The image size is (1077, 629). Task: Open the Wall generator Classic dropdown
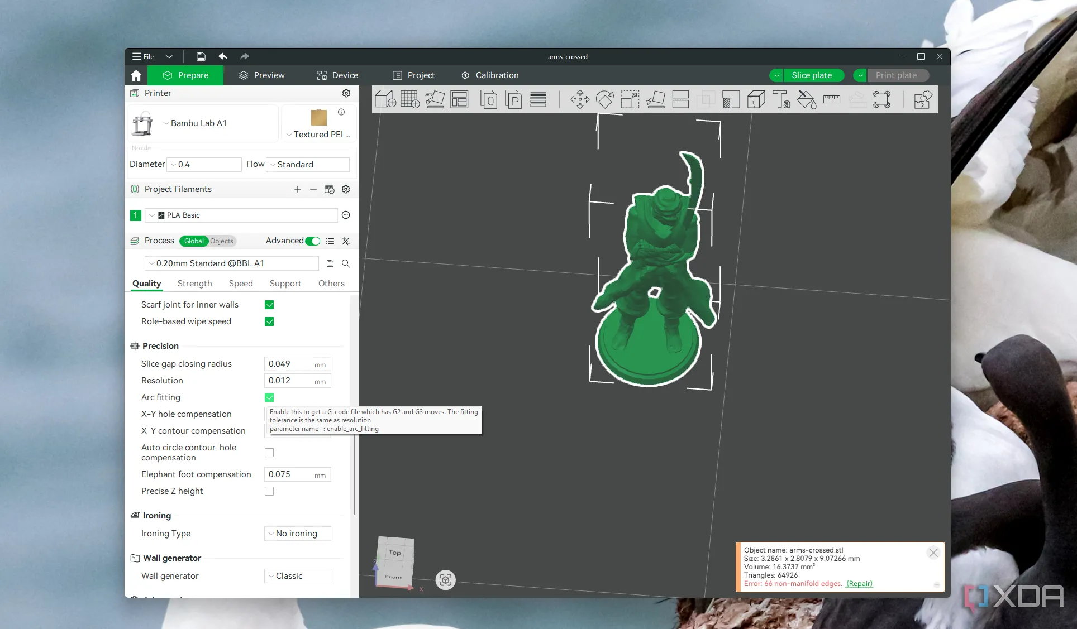(x=297, y=576)
